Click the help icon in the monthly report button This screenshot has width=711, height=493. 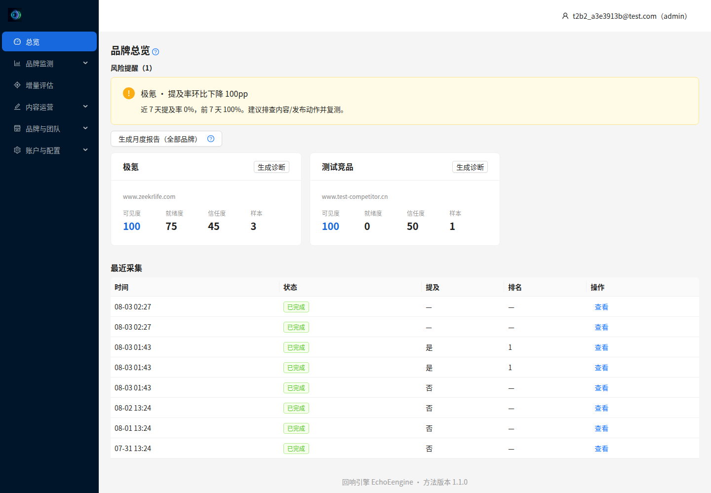(211, 139)
